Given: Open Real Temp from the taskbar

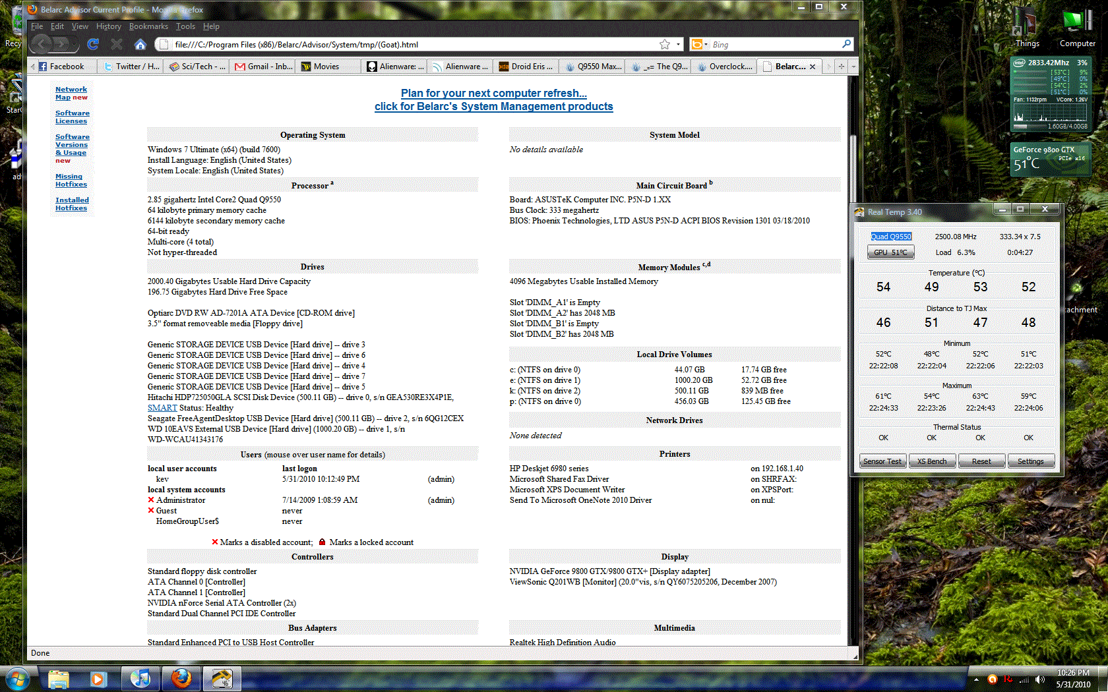Looking at the screenshot, I should (x=222, y=678).
